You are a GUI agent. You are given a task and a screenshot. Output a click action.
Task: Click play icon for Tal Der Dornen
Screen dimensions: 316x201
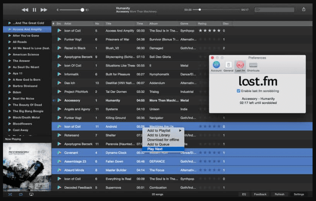[x=59, y=92]
